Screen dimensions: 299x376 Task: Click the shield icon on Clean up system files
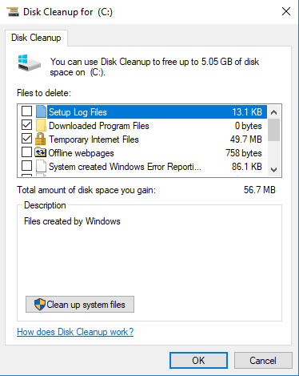[40, 305]
